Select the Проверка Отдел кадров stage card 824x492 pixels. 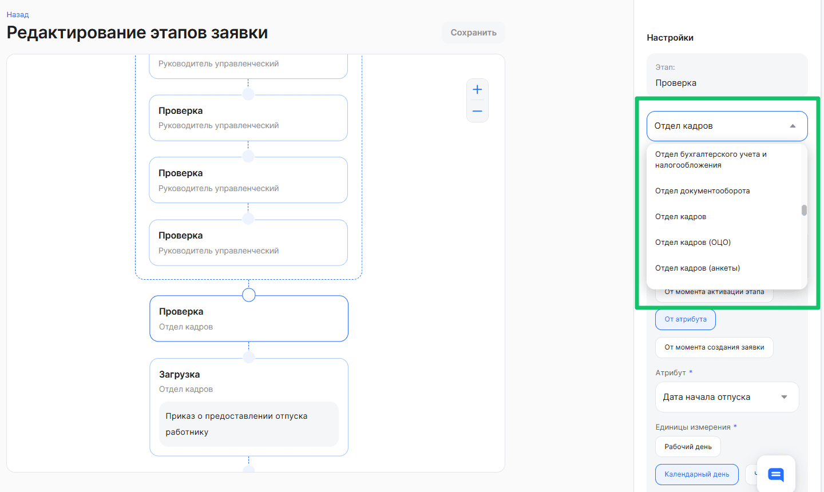pyautogui.click(x=249, y=319)
